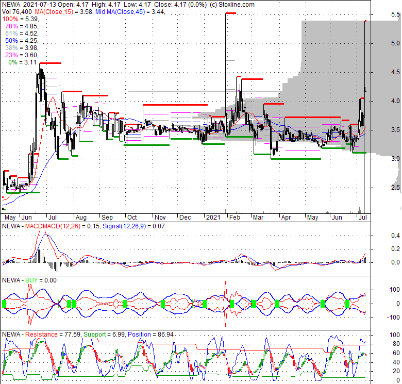This screenshot has height=384, width=402.
Task: Click the 'Support = 6.99' label
Action: click(x=104, y=335)
